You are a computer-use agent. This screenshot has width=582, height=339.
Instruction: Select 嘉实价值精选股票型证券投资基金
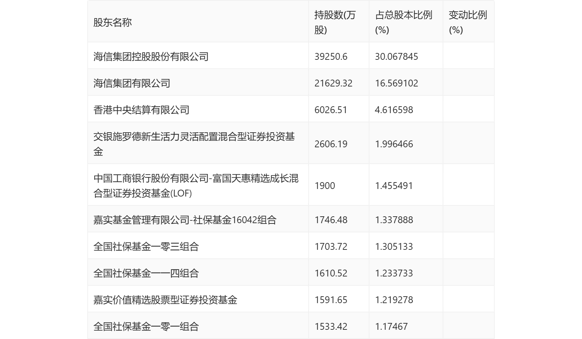[x=165, y=300]
